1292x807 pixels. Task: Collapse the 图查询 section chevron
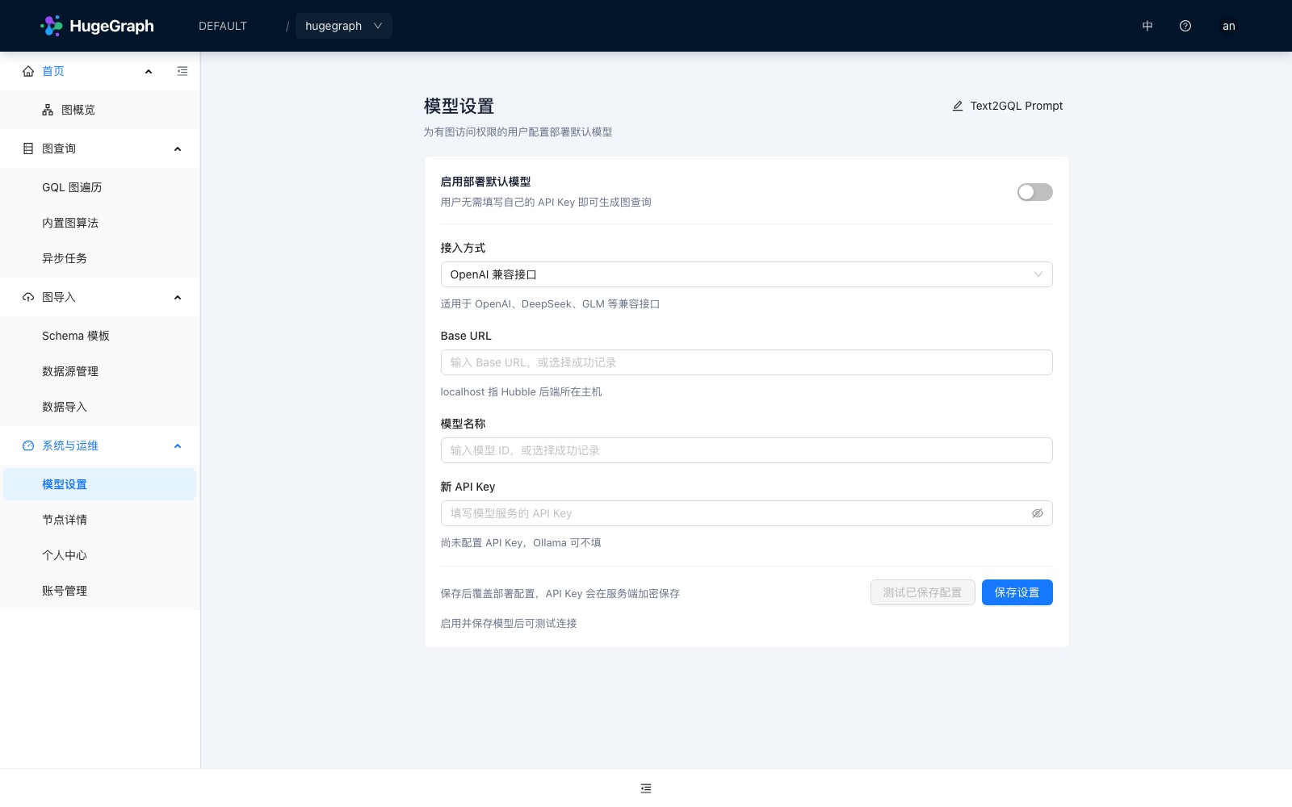tap(178, 148)
